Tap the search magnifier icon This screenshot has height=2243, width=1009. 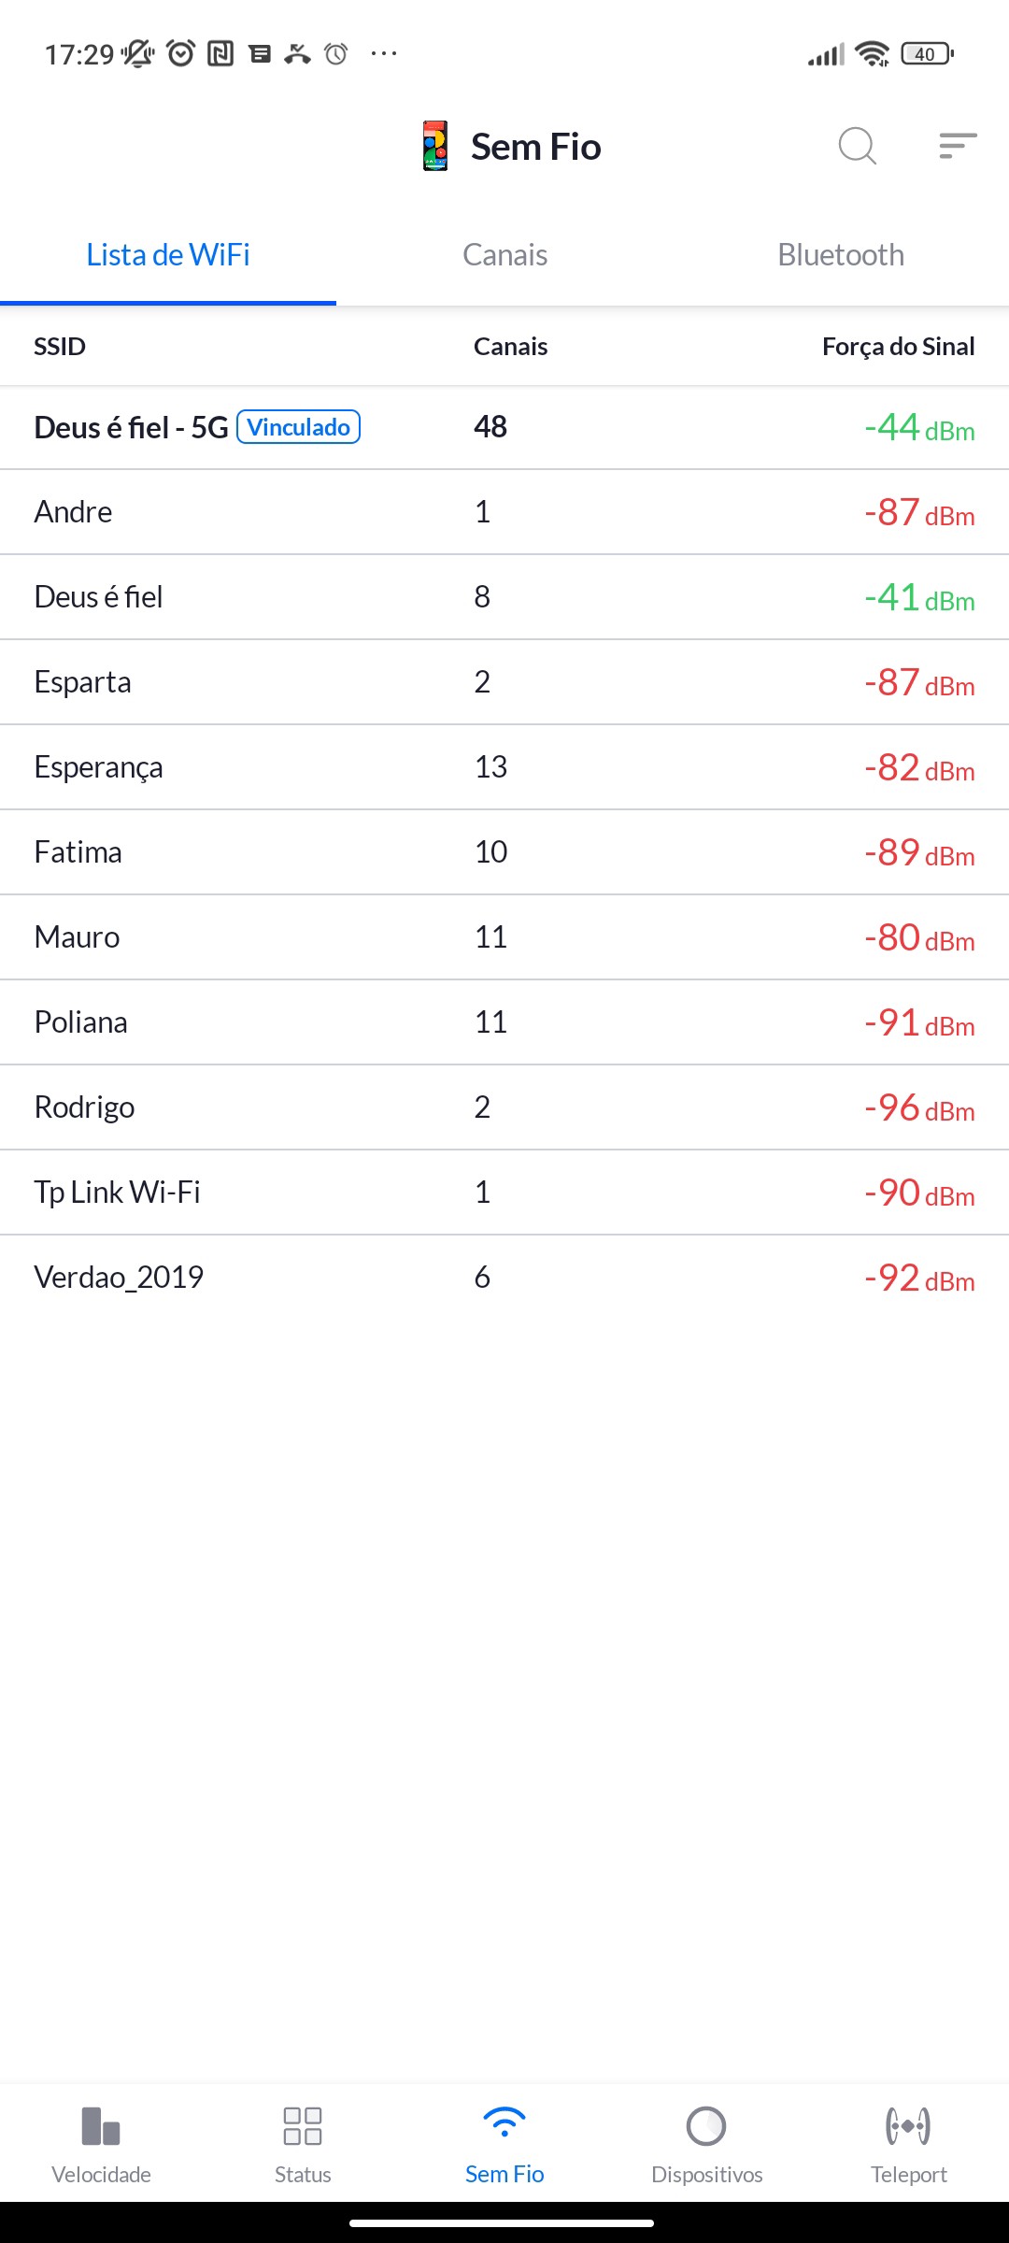[x=857, y=146]
